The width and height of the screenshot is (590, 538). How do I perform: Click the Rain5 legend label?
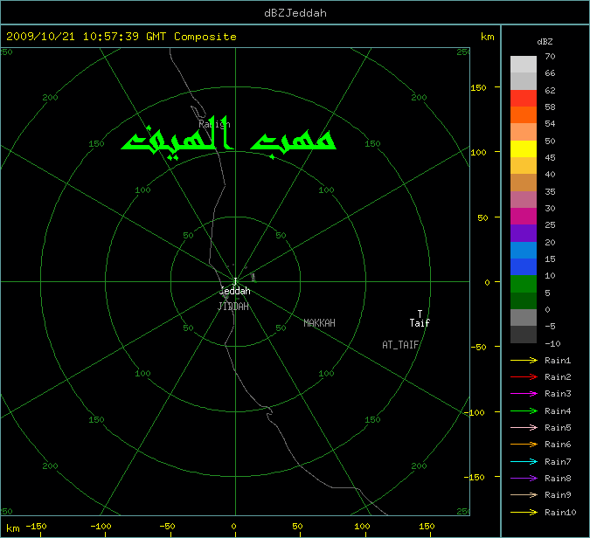pyautogui.click(x=558, y=427)
